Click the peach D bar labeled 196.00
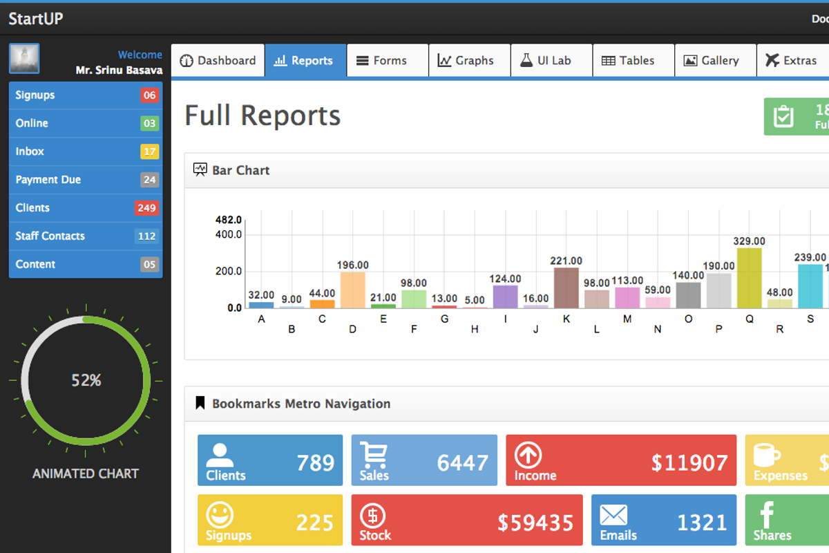829x553 pixels. (x=353, y=290)
